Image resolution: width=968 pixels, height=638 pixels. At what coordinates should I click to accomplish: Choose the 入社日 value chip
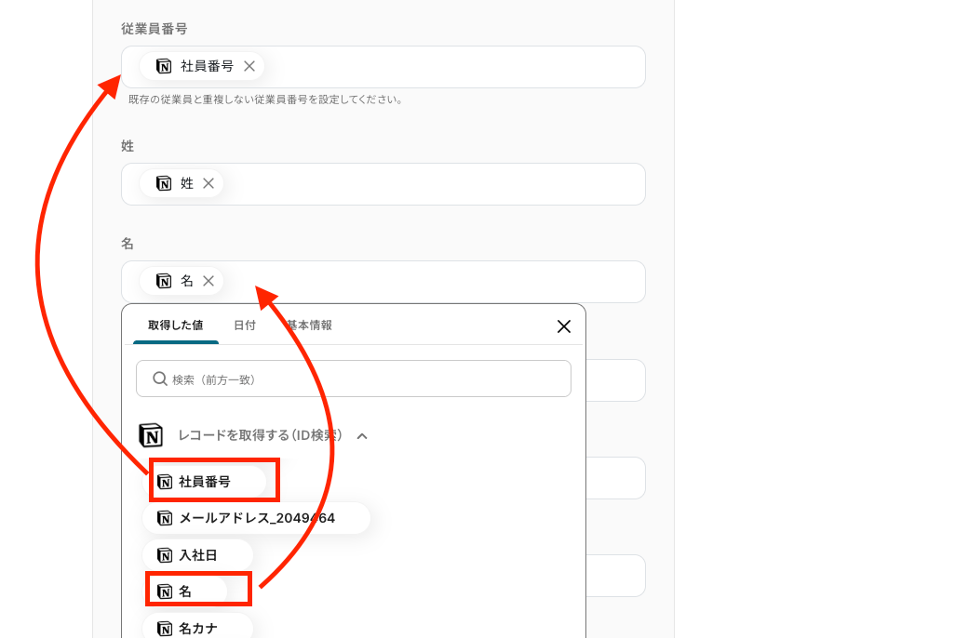click(197, 555)
